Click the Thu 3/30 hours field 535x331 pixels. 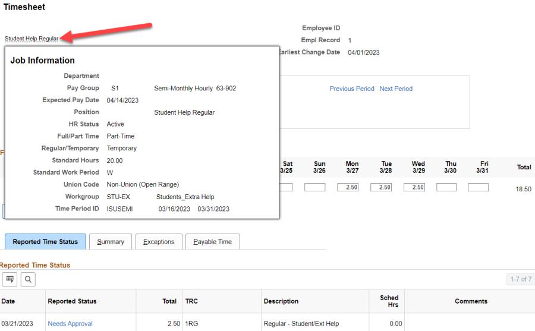tap(446, 187)
